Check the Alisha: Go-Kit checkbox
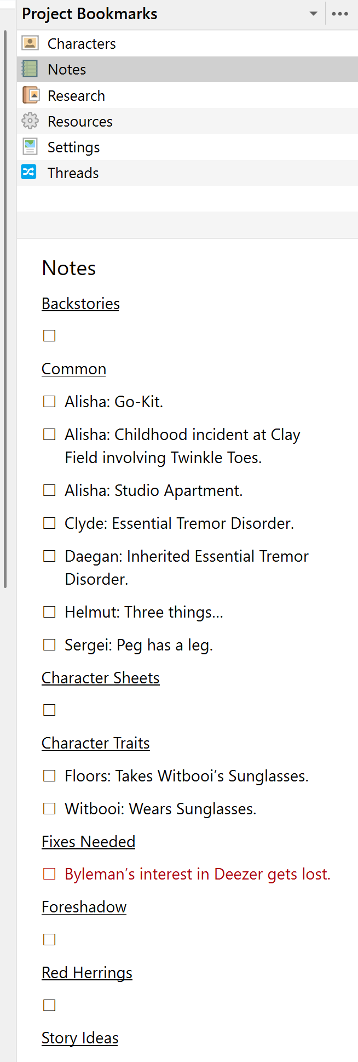The image size is (358, 1062). (x=49, y=402)
